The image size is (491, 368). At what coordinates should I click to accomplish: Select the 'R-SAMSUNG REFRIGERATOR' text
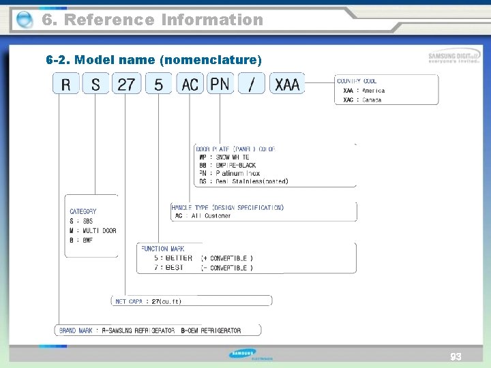pyautogui.click(x=138, y=331)
